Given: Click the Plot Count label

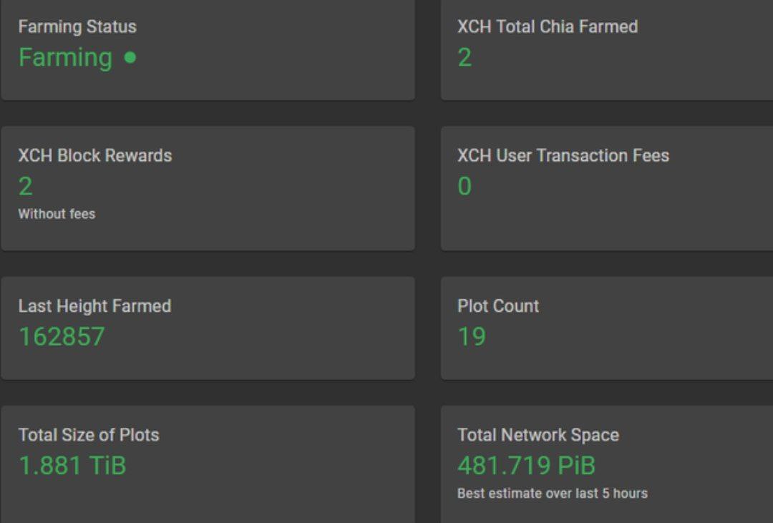Looking at the screenshot, I should (x=498, y=306).
